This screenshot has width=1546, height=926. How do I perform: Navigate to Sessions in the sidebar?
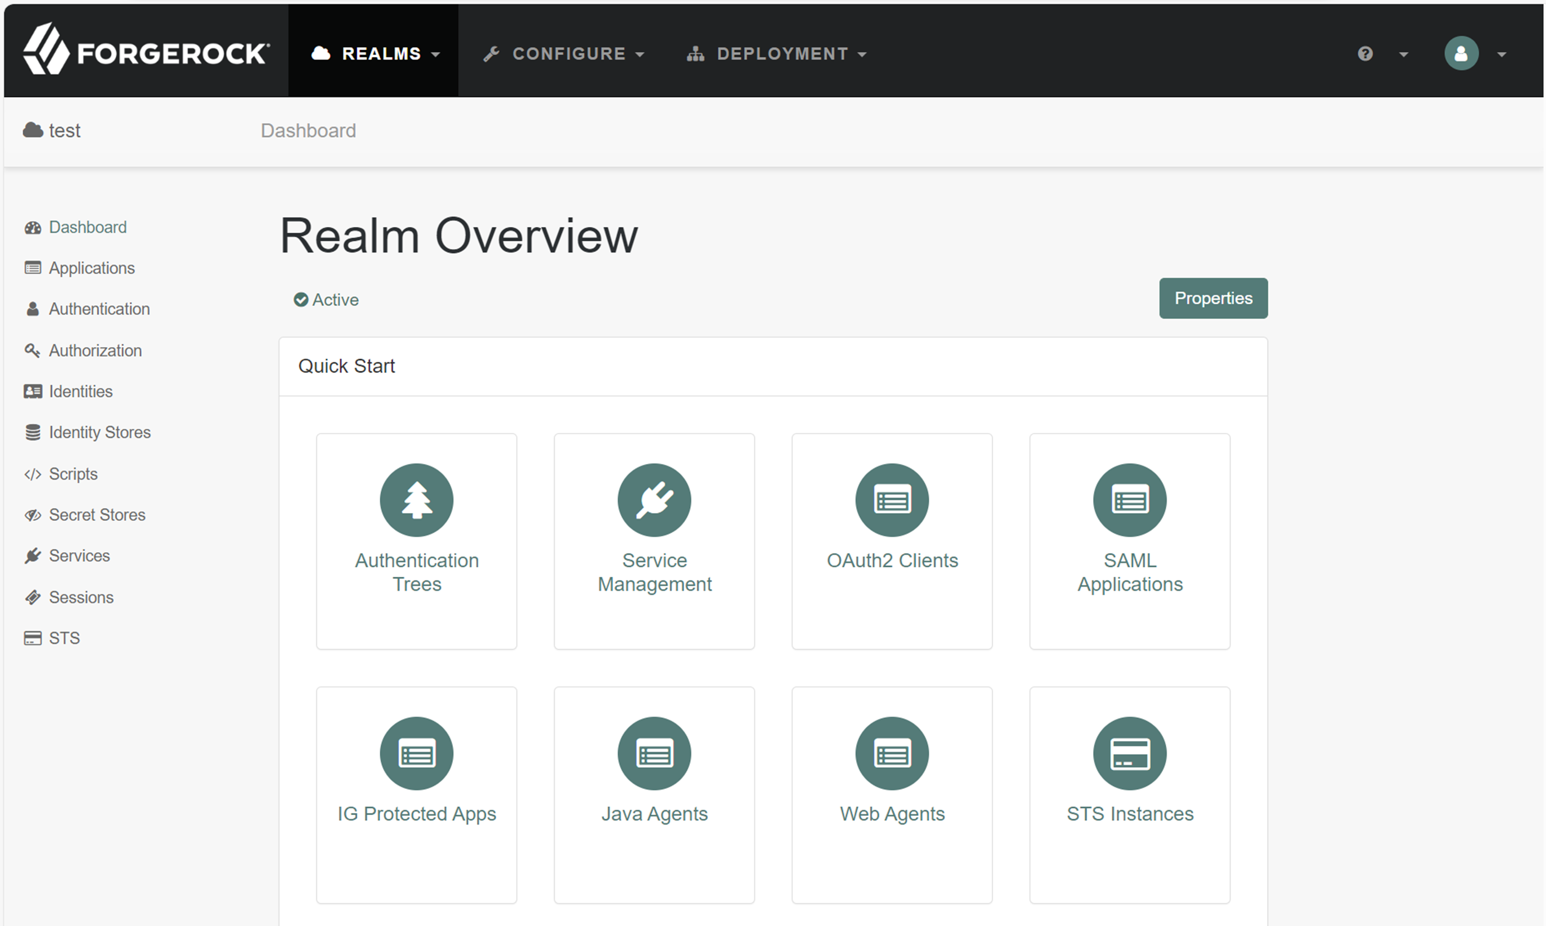[81, 597]
